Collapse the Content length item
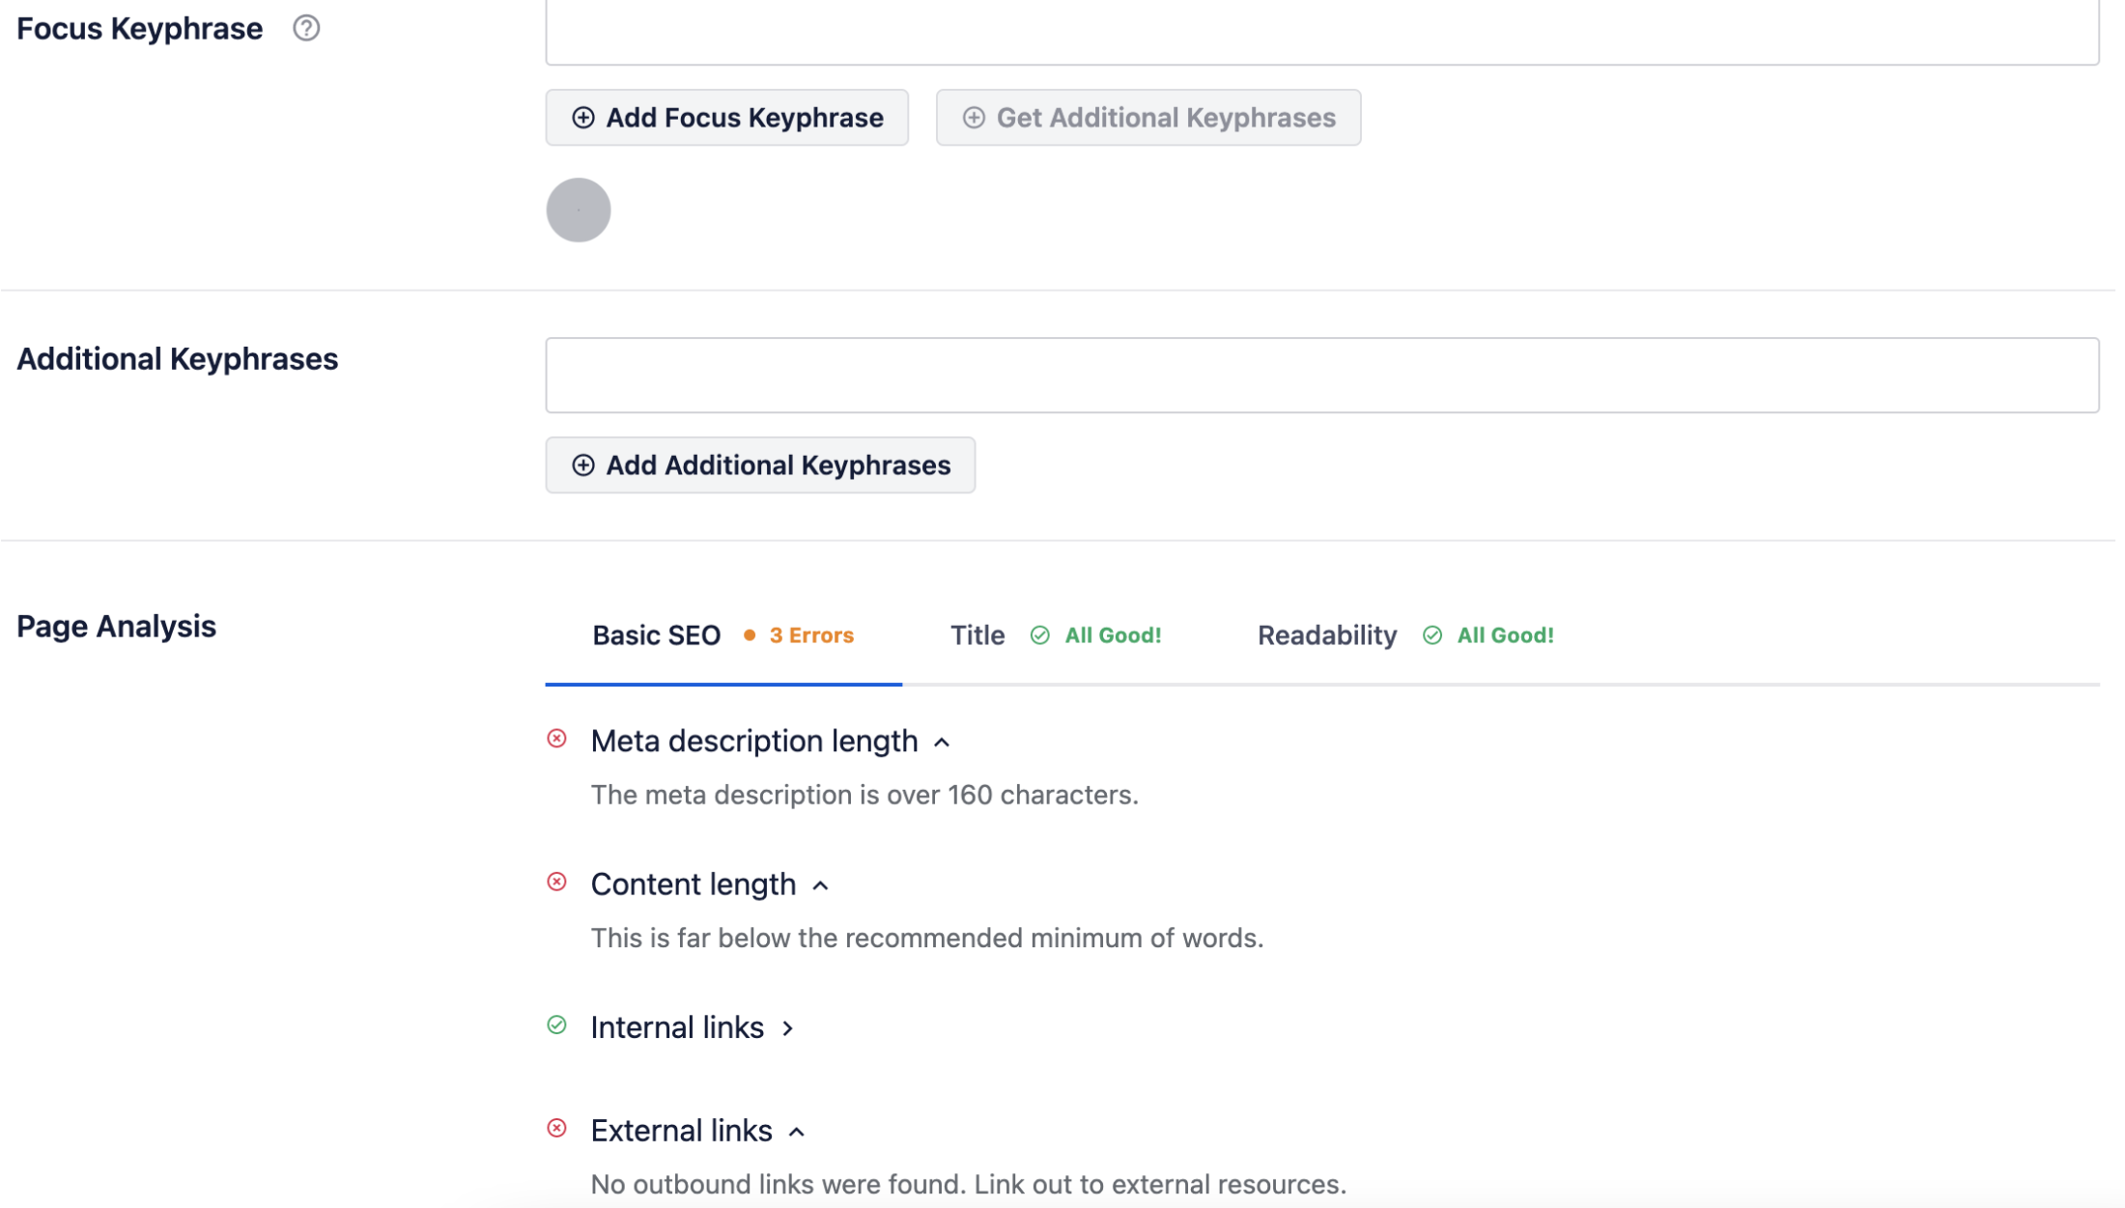Image resolution: width=2125 pixels, height=1208 pixels. coord(820,885)
